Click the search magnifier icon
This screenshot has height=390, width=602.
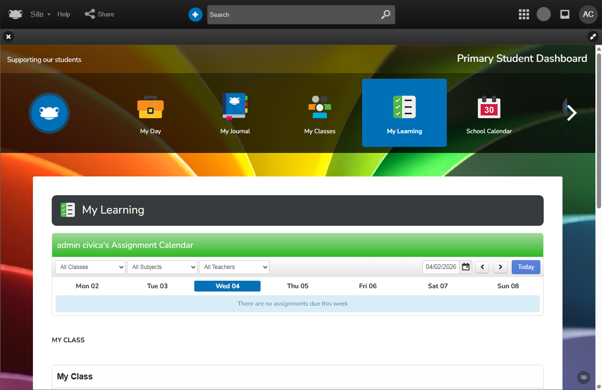coord(385,15)
